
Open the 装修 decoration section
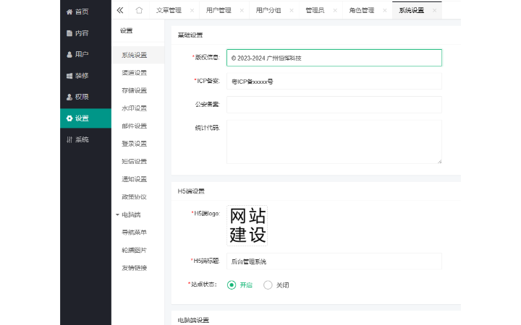coord(78,76)
